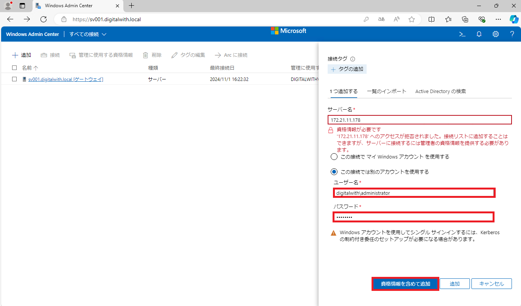The width and height of the screenshot is (521, 306).
Task: Click the Delete toolbar button
Action: coord(152,55)
